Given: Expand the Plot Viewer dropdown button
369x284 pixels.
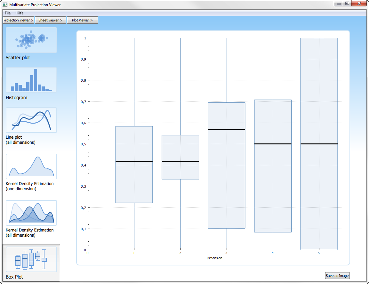Looking at the screenshot, I should coord(83,20).
